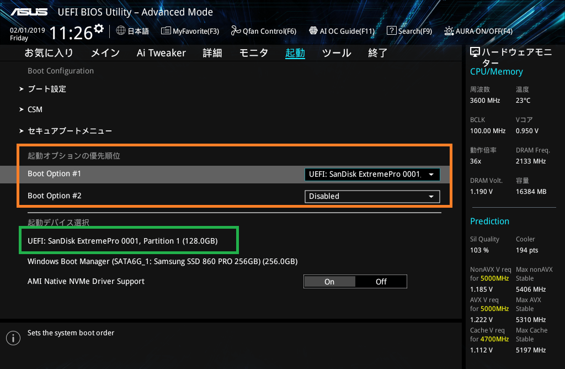Click the 3600 MHz frequency value
565x369 pixels.
pos(484,101)
